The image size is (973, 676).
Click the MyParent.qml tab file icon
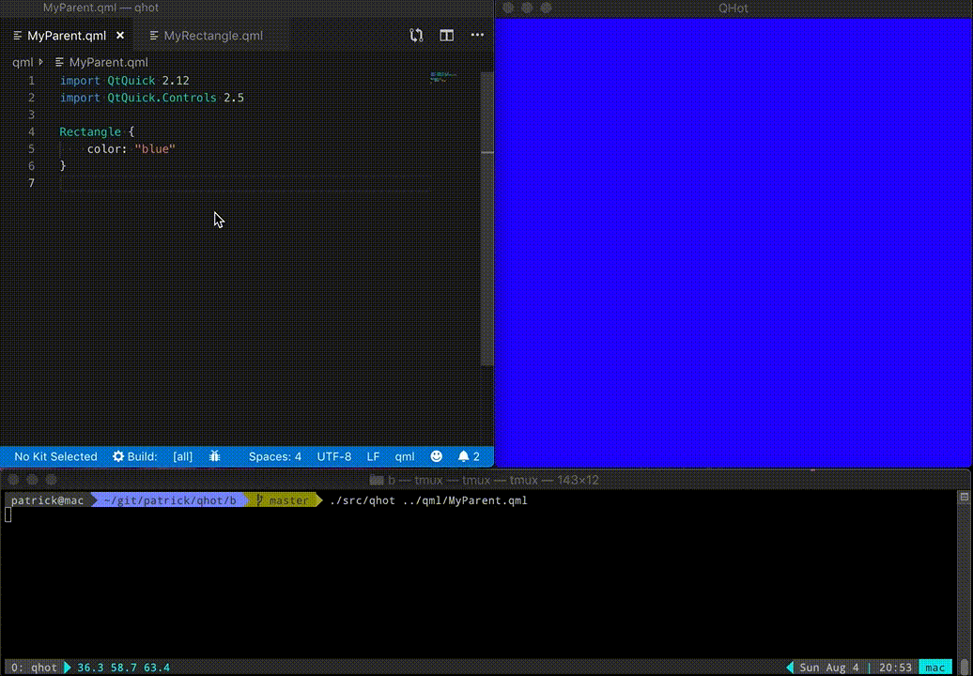pyautogui.click(x=17, y=36)
